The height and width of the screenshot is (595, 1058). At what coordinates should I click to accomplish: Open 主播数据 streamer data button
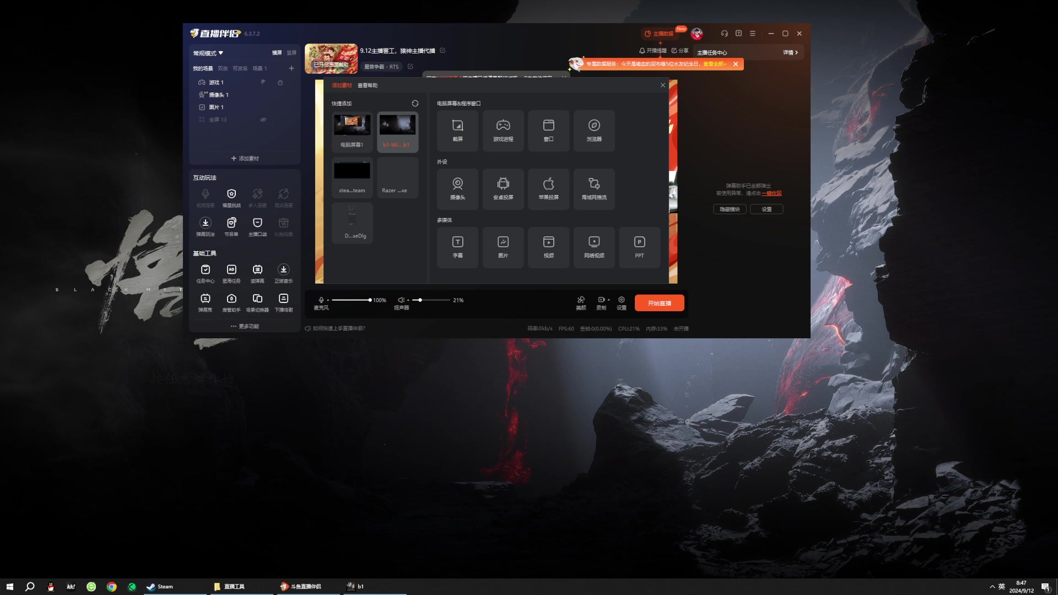pos(659,34)
